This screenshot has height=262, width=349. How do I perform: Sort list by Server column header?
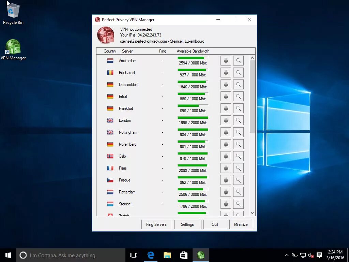tap(127, 51)
